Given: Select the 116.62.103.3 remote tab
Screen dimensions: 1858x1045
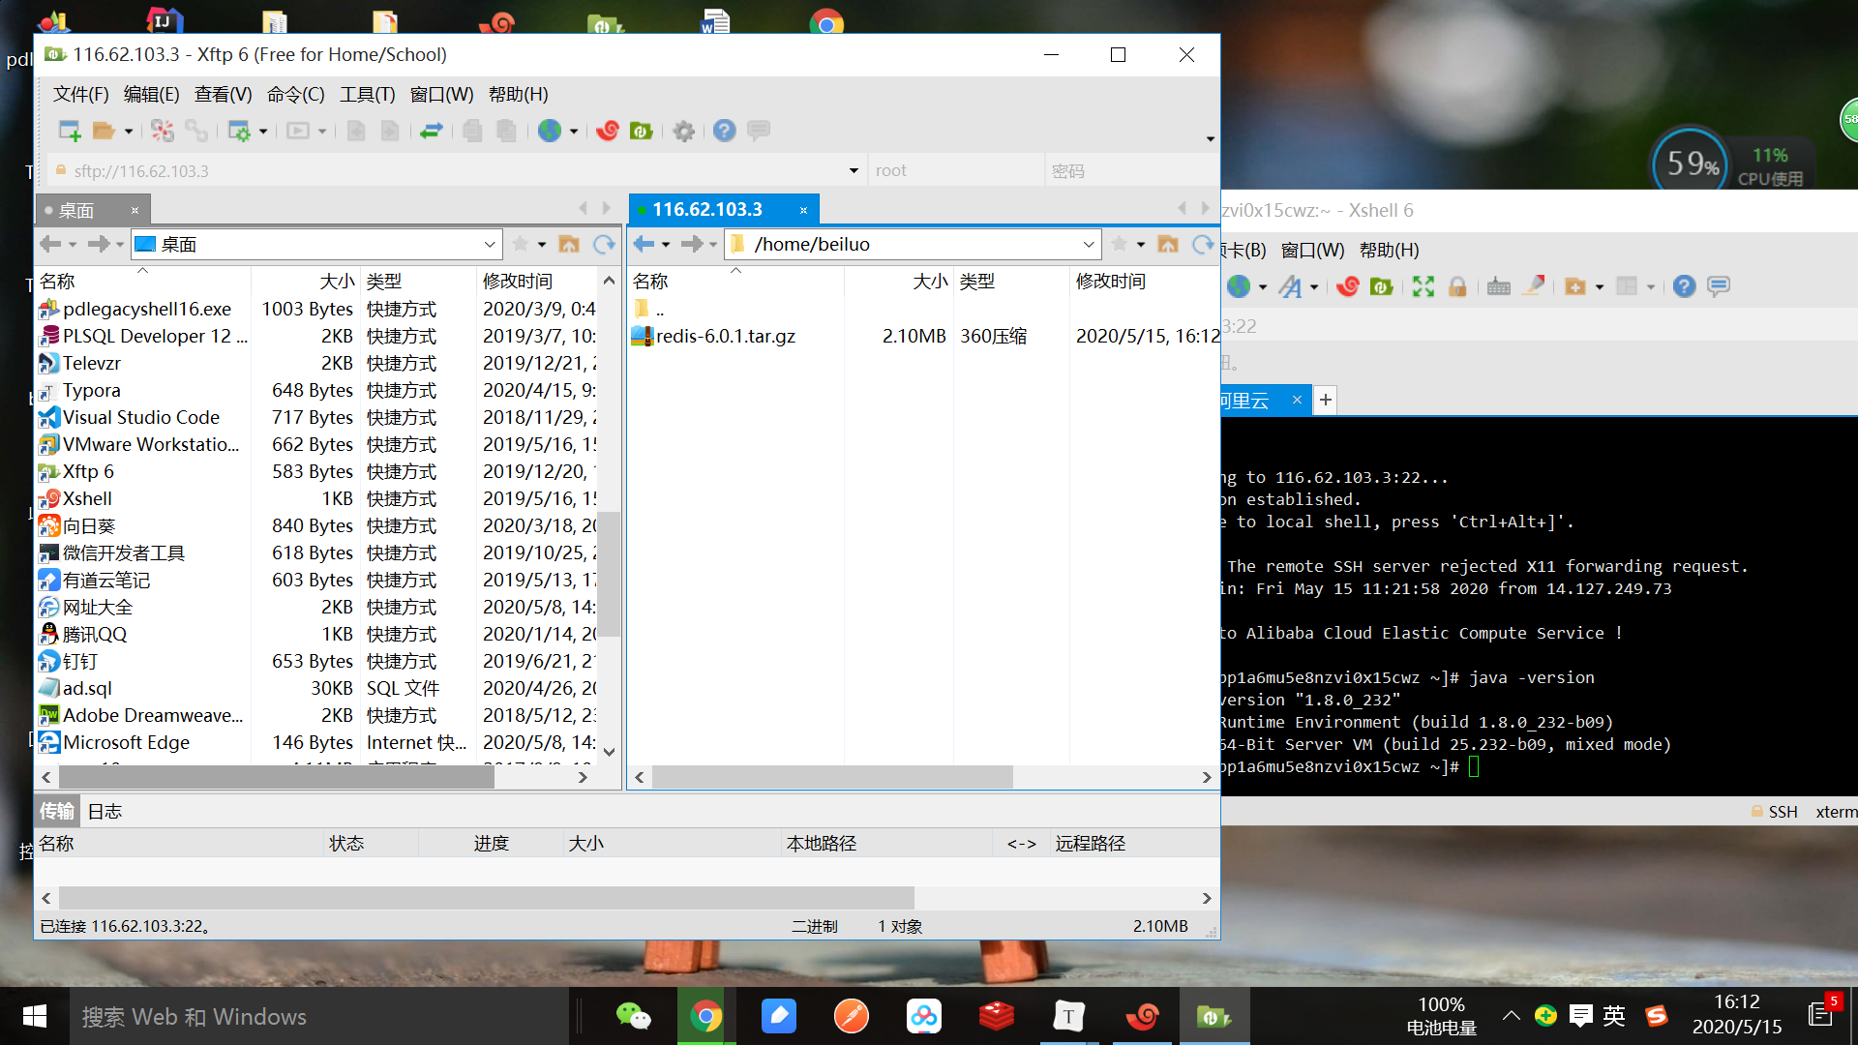Looking at the screenshot, I should click(707, 210).
